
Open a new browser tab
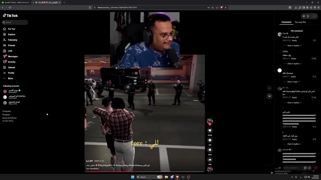coord(64,2)
